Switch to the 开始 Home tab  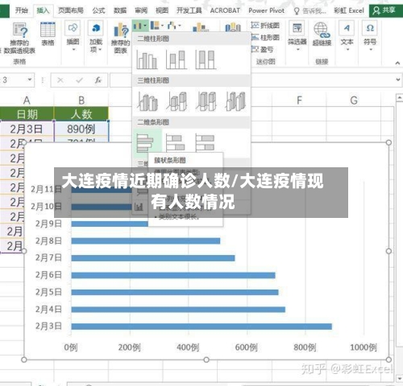pyautogui.click(x=22, y=10)
